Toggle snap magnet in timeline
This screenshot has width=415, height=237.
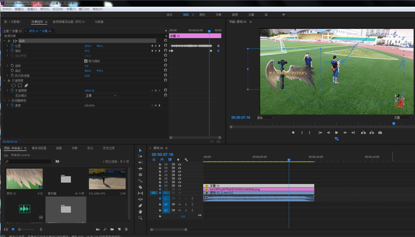tap(162, 160)
